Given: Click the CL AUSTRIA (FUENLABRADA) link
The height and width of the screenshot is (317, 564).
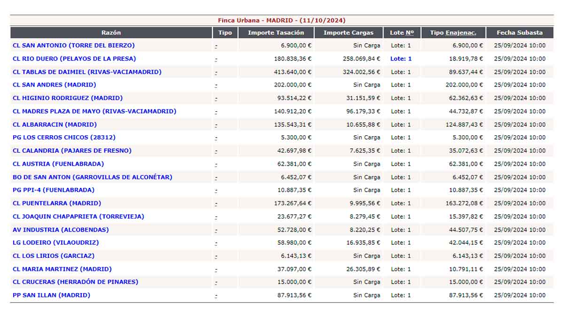Looking at the screenshot, I should click(x=58, y=164).
